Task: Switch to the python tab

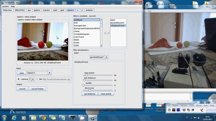Action: [37, 10]
